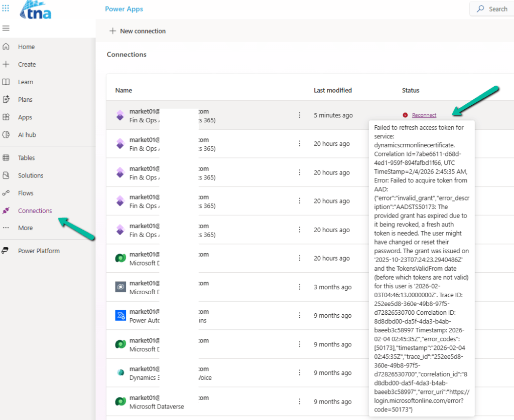Click the New connection button
This screenshot has height=420, width=514.
tap(138, 31)
